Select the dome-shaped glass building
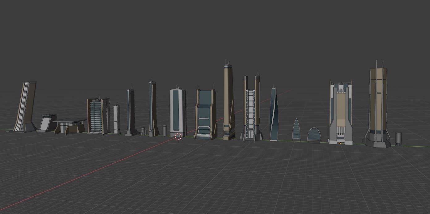The image size is (430, 214). coord(314,135)
